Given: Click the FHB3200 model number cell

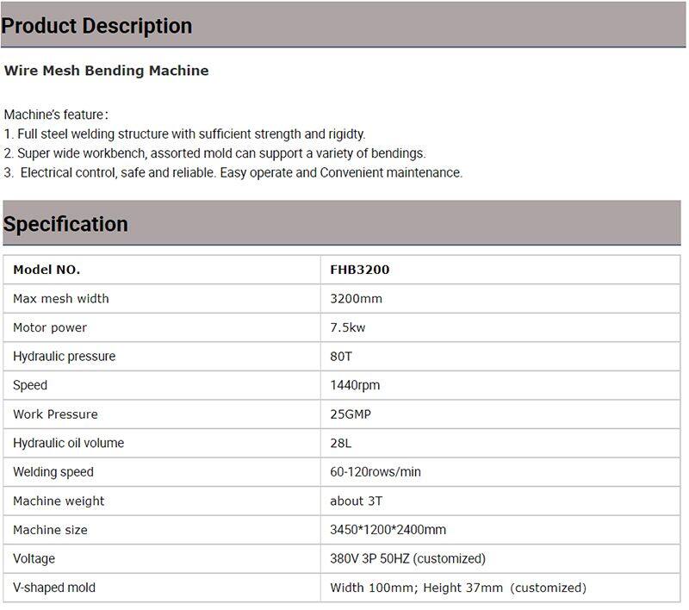Looking at the screenshot, I should pos(360,270).
